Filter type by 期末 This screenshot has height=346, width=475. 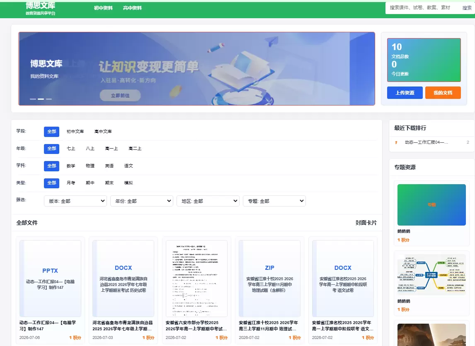[x=109, y=183]
